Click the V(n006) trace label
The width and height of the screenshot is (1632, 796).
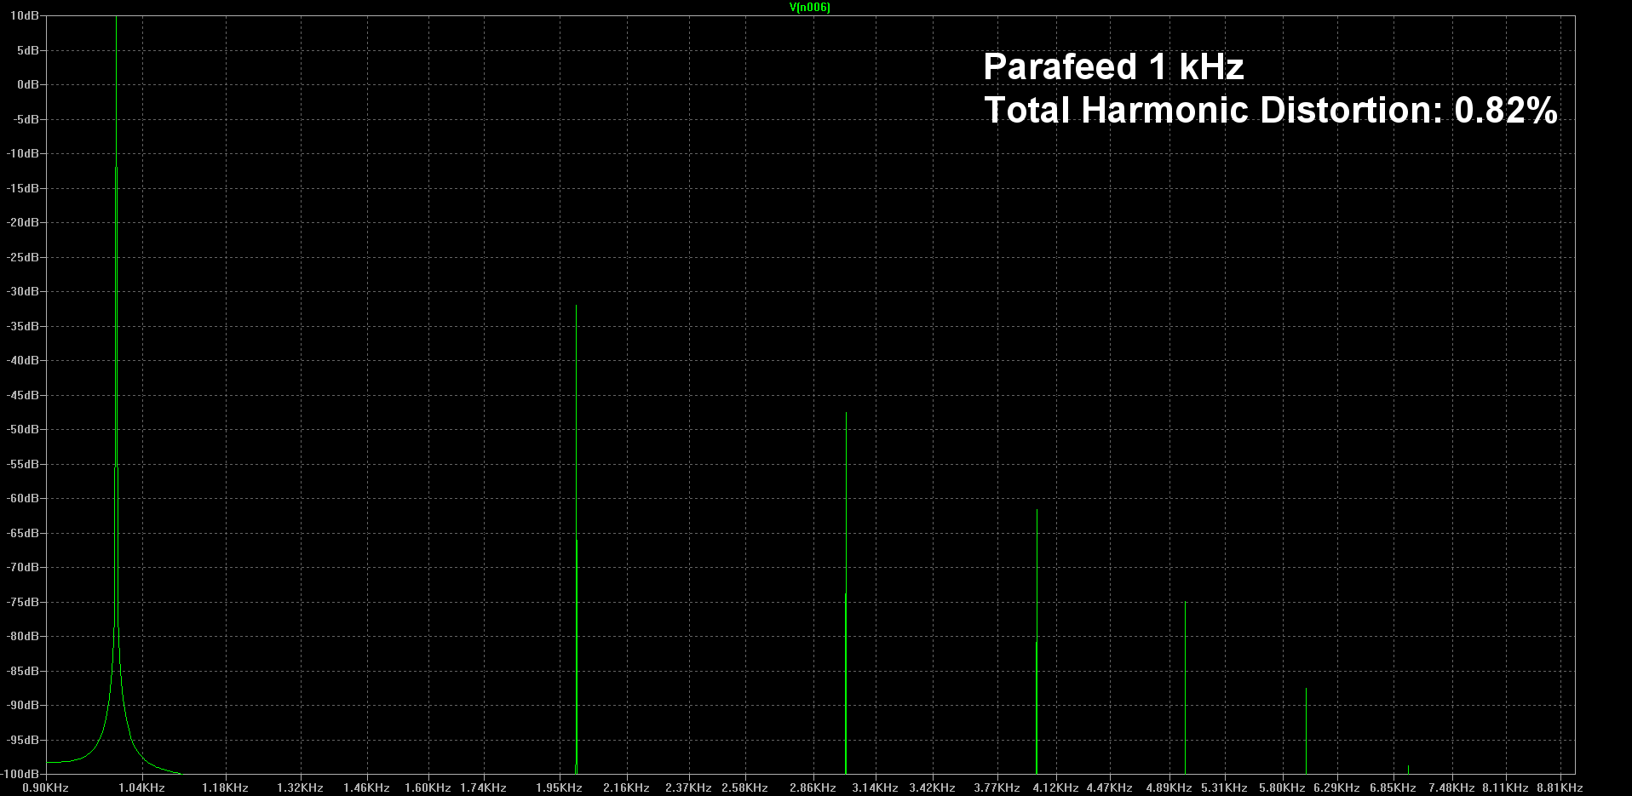pyautogui.click(x=809, y=8)
